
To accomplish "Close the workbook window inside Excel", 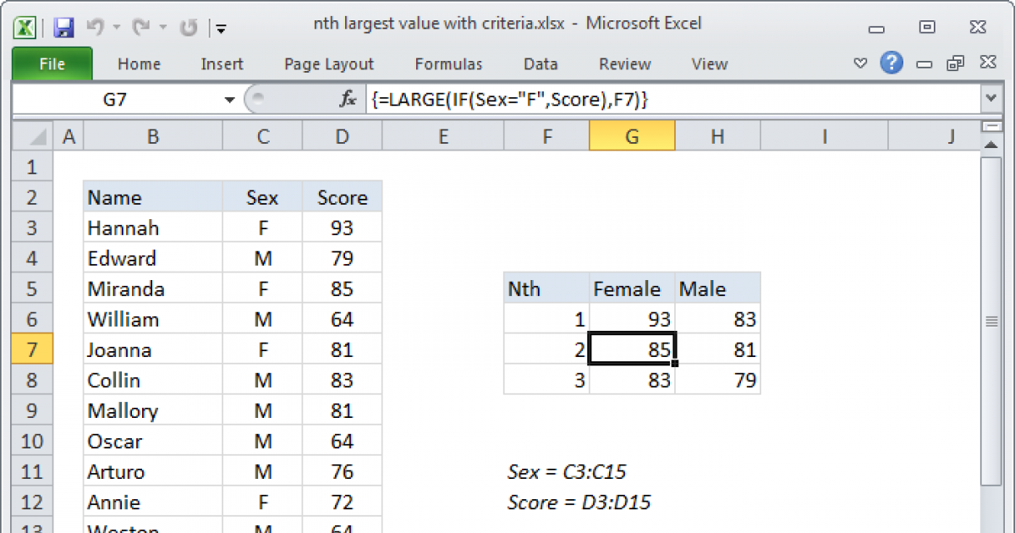I will pyautogui.click(x=987, y=63).
